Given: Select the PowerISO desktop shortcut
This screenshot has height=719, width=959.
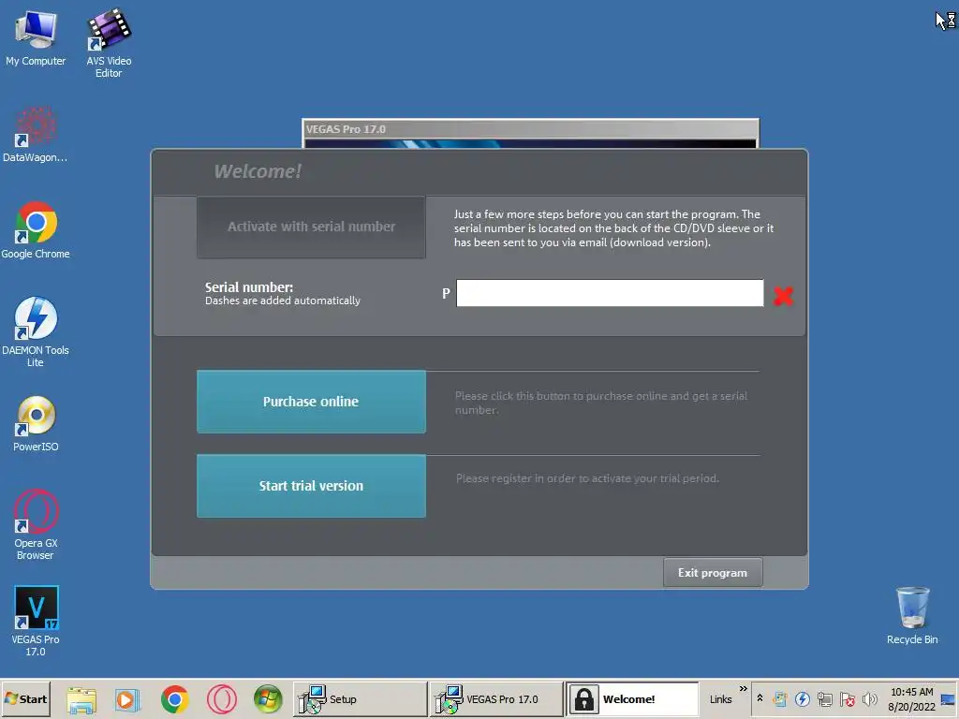Looking at the screenshot, I should [x=36, y=424].
